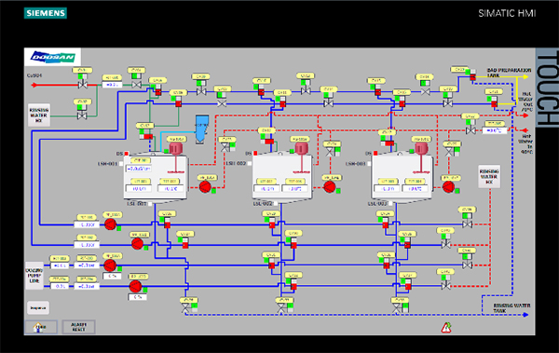Click the Hot Water In temperature value field

(495, 130)
